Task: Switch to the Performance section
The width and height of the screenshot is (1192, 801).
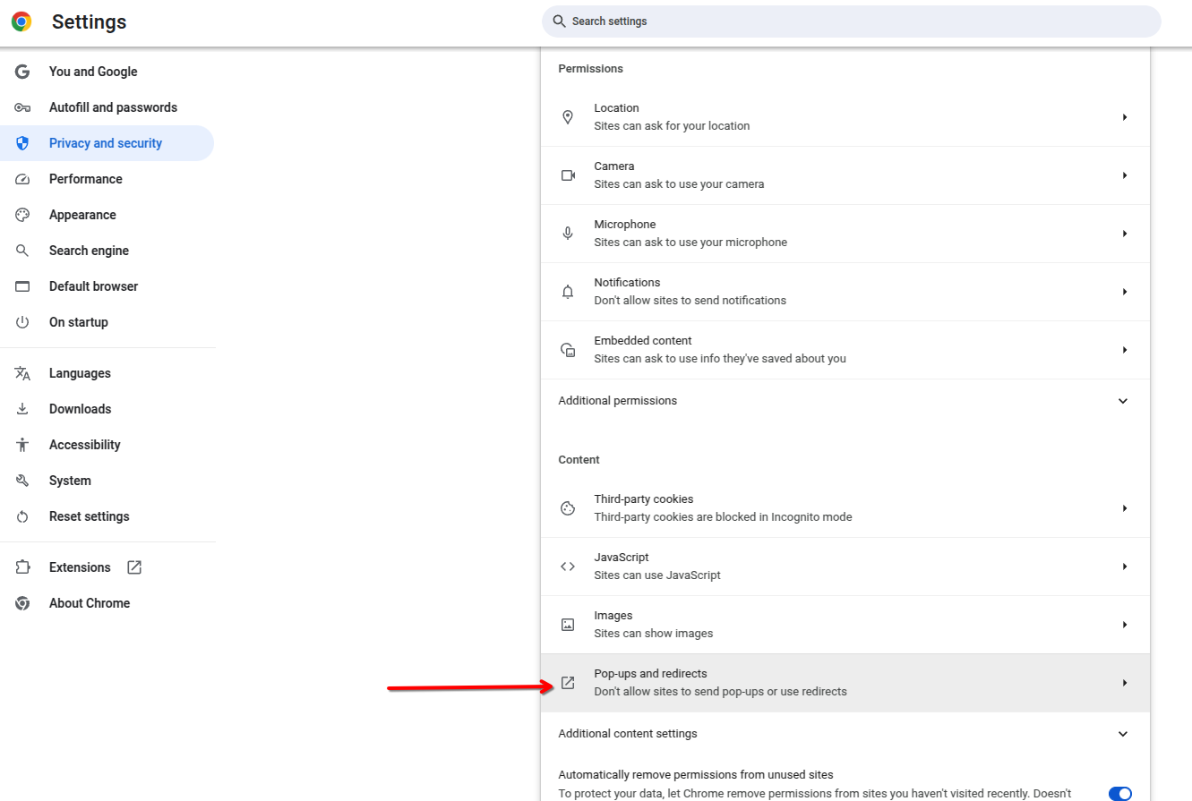Action: [x=85, y=179]
